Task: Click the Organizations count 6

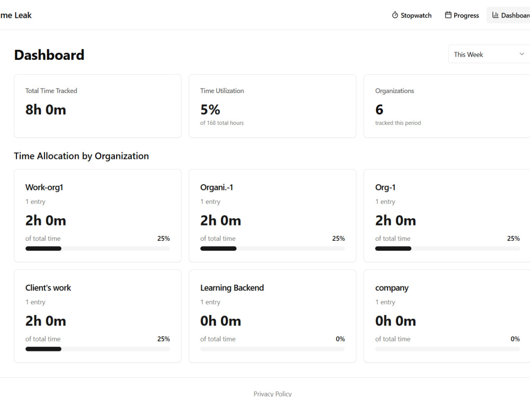Action: 379,110
